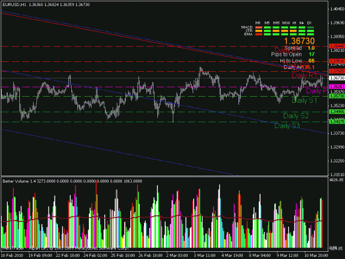Click the spread value 1.0
Screen dimensions: 345x259
tap(311, 47)
